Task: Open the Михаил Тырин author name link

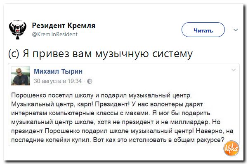Action: tap(58, 72)
